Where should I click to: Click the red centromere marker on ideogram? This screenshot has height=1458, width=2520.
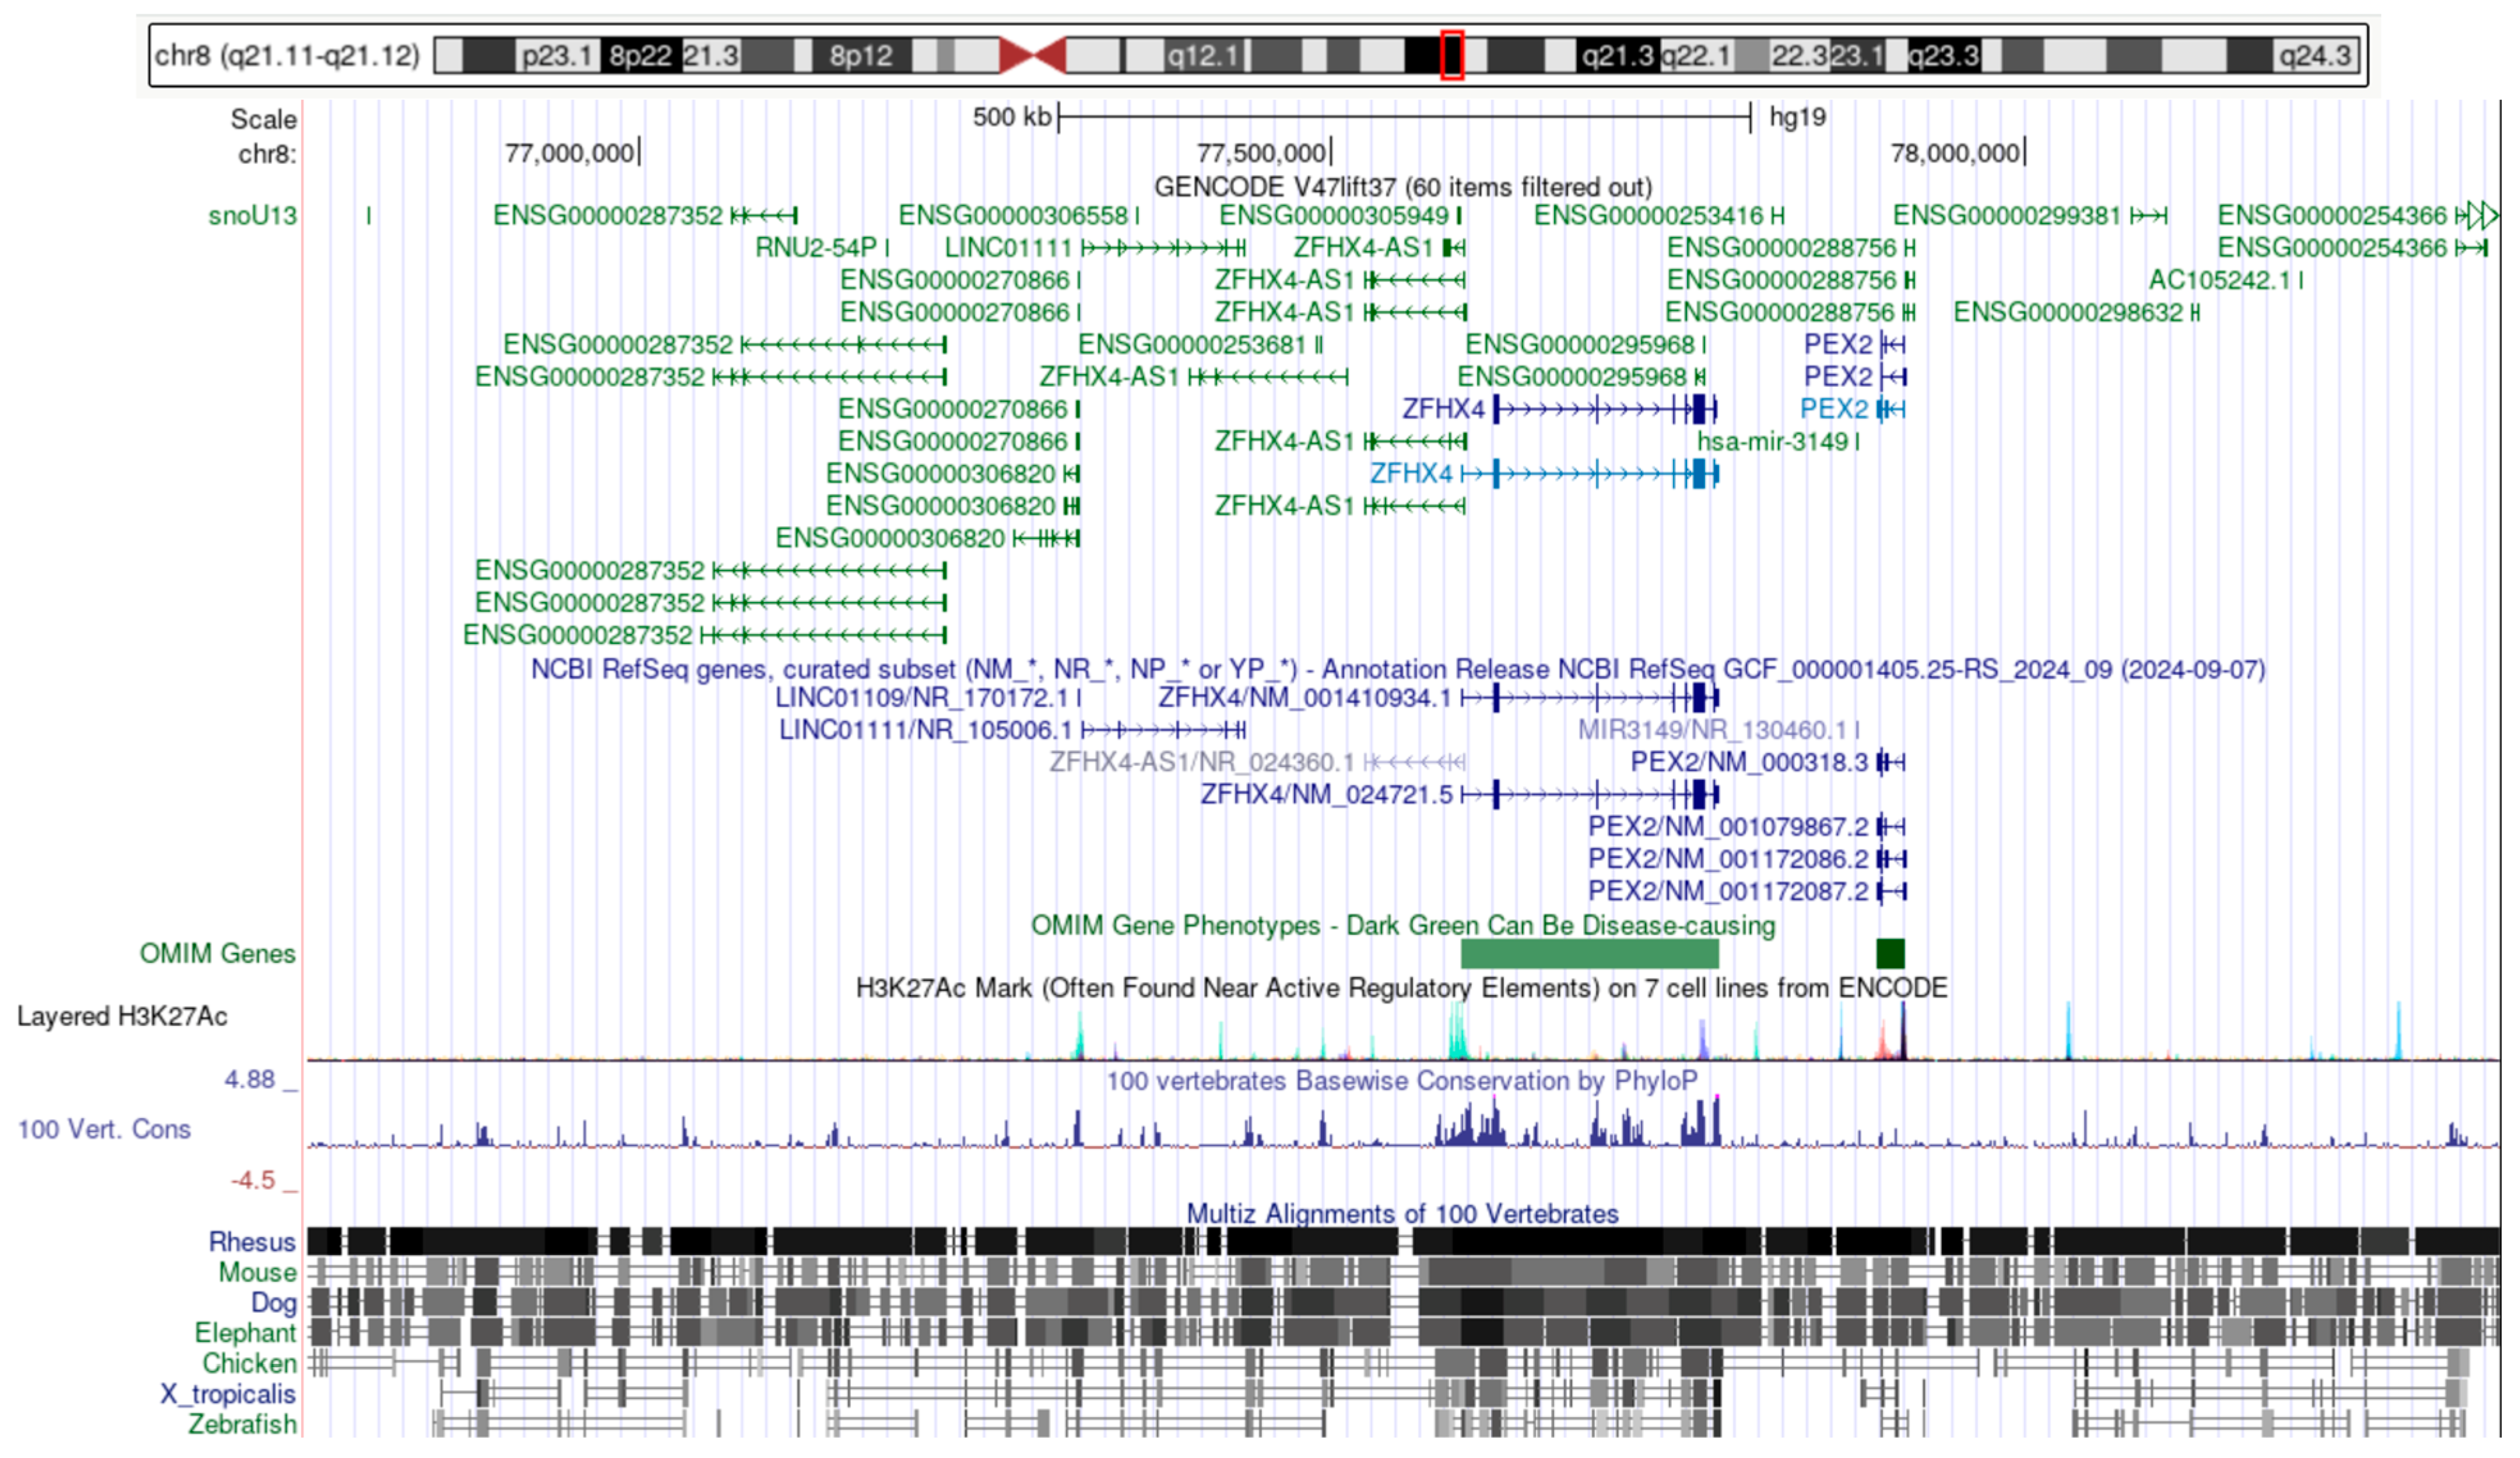[x=1032, y=55]
